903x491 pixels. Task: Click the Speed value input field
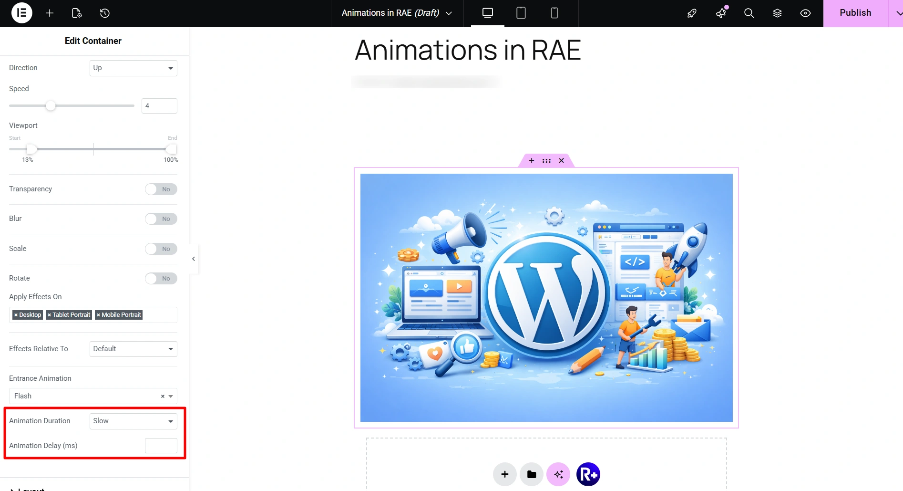tap(159, 106)
